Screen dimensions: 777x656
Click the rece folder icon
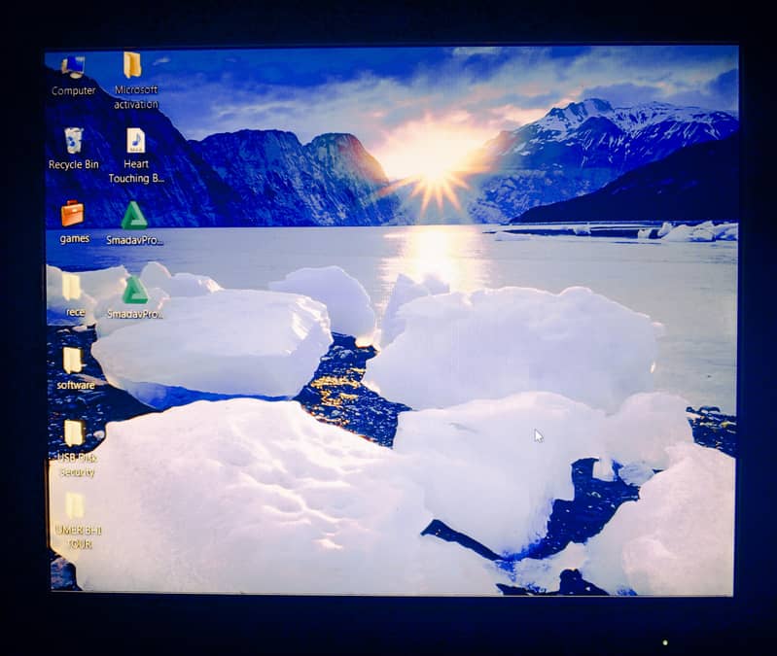coord(72,287)
